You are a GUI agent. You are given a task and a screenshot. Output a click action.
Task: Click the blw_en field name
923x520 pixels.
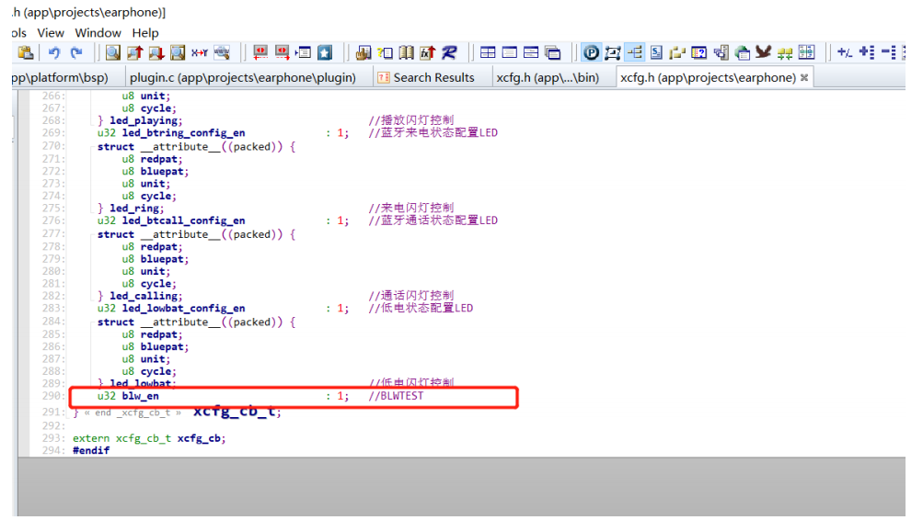[x=140, y=396]
